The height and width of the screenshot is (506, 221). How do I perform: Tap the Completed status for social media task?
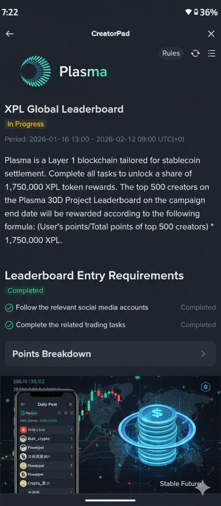(198, 308)
